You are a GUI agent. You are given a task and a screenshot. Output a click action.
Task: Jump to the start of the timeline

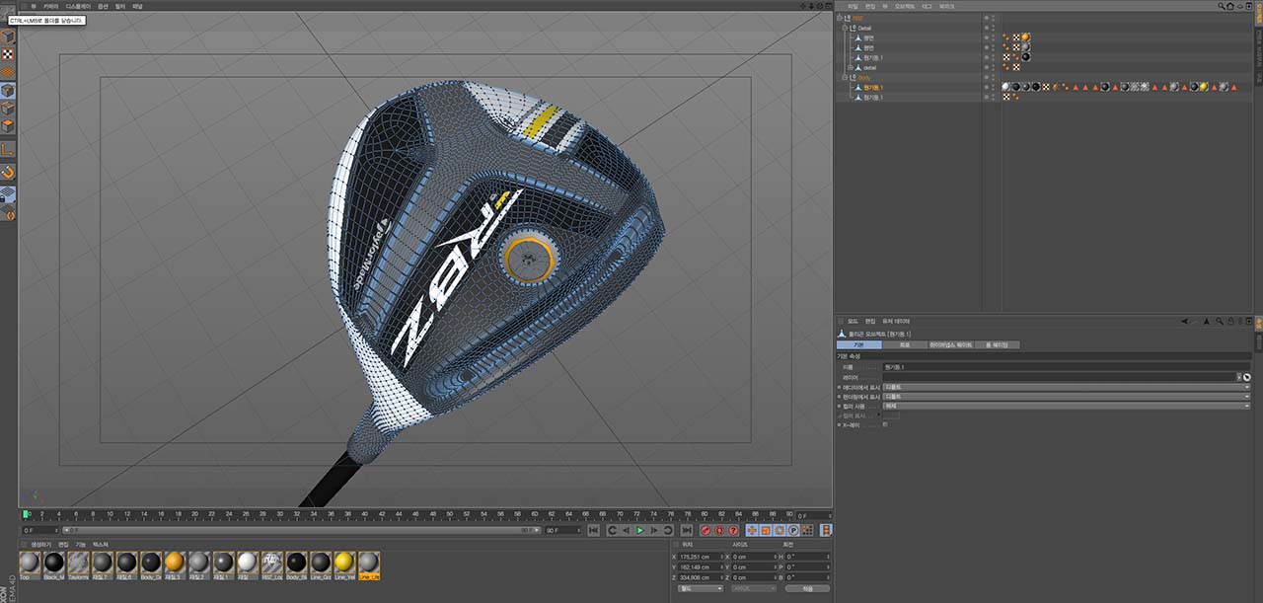pyautogui.click(x=593, y=530)
